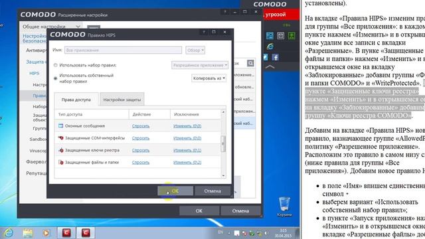425x239 pixels.
Task: Click the access rights list scrollbar thumb
Action: 223,143
